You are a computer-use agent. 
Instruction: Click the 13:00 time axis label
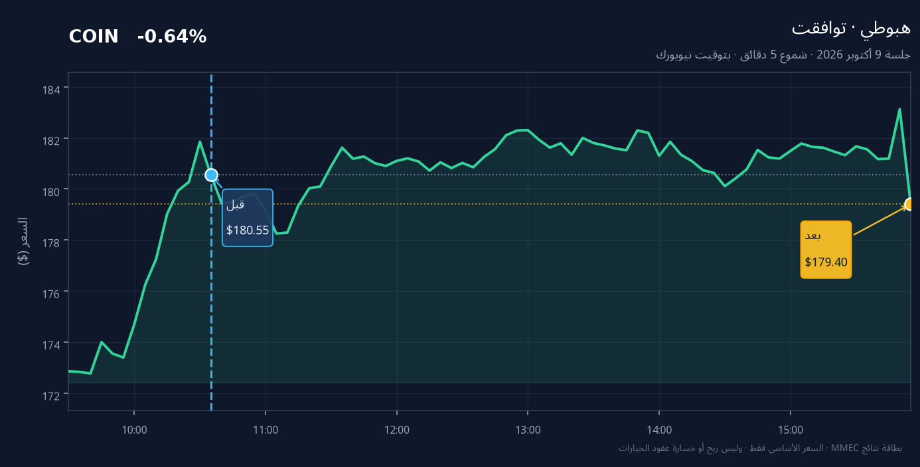pos(528,430)
